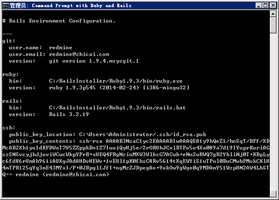Click the user.name redmine line
279x200 pixels.
(x=38, y=48)
